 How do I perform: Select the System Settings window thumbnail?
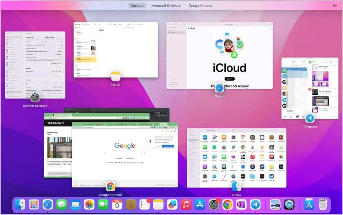(35, 65)
